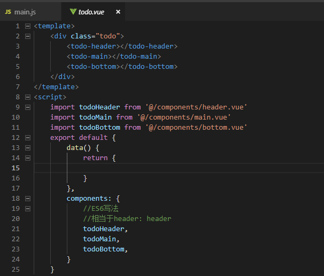Click todoMain, entry on line 22

pyautogui.click(x=101, y=239)
